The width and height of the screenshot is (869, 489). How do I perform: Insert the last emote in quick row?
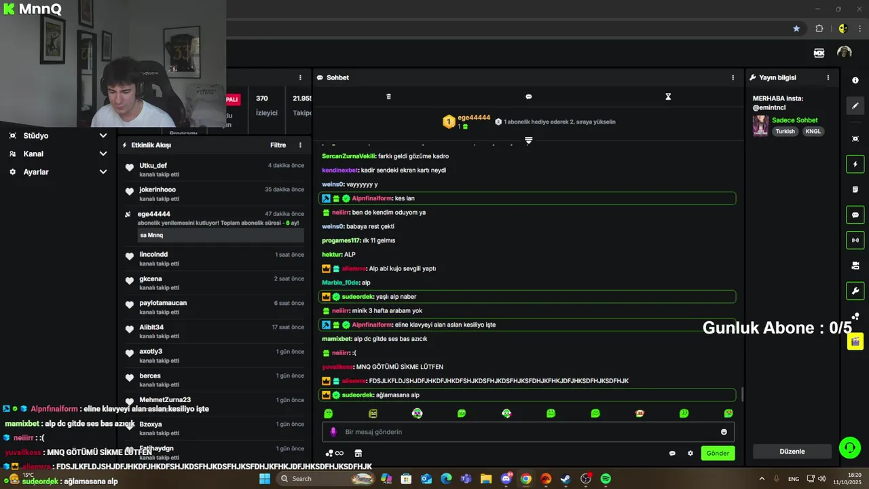tap(728, 413)
